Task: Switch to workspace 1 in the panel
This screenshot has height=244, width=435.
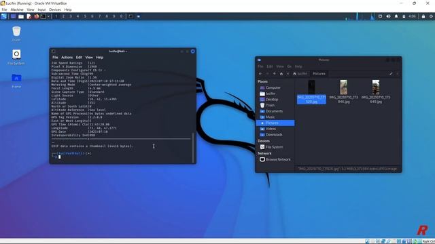Action: coord(56,16)
